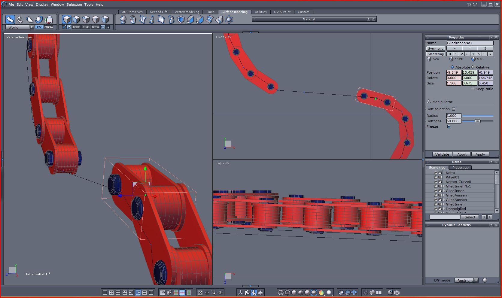Image resolution: width=502 pixels, height=298 pixels.
Task: Click the Select button in Scene panel
Action: click(470, 217)
